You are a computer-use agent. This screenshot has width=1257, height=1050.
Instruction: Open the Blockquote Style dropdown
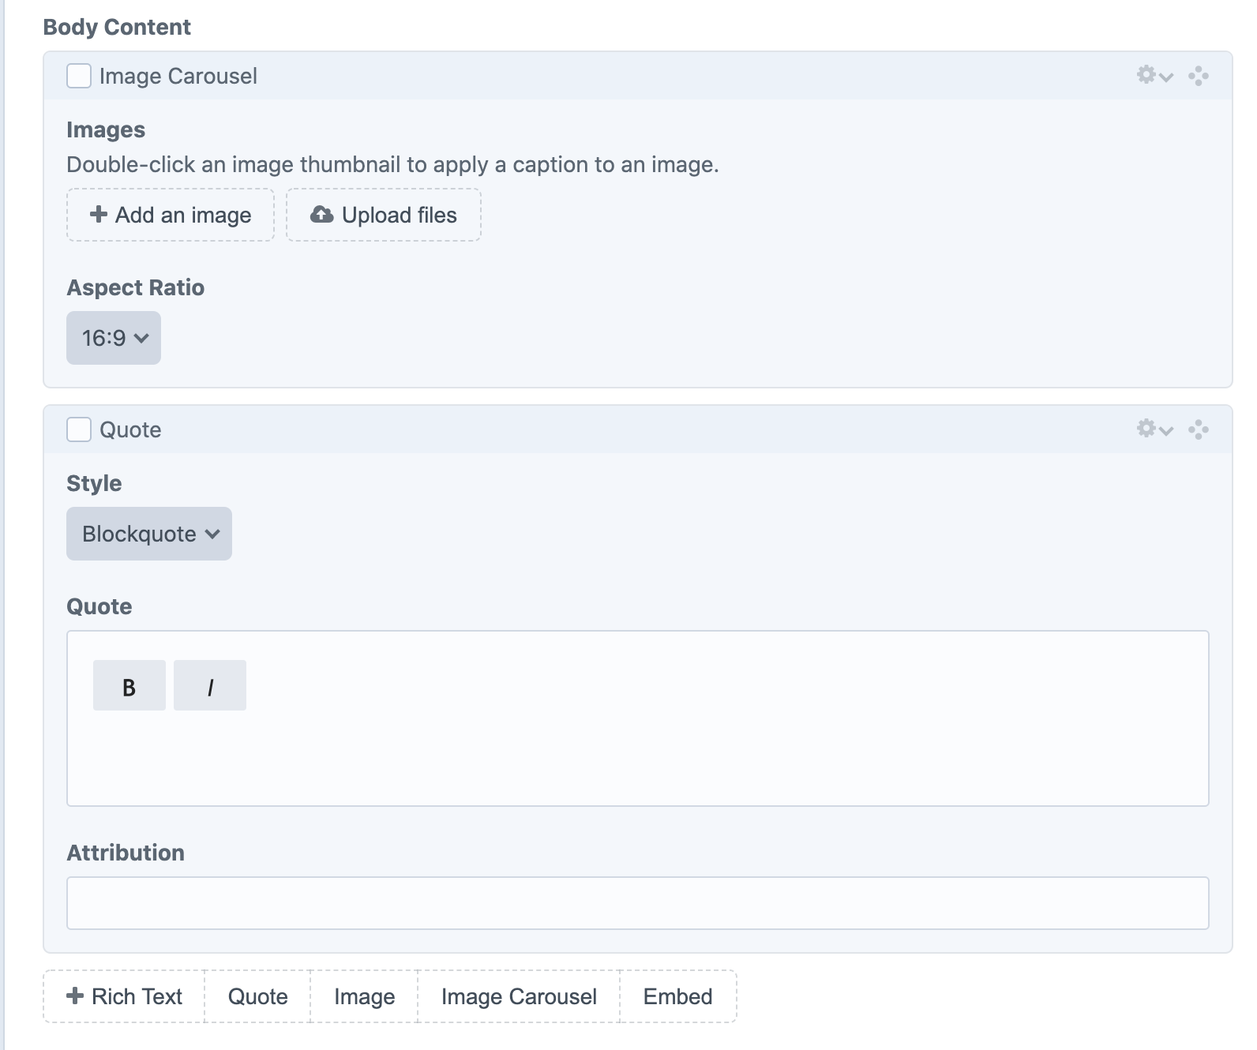[149, 534]
